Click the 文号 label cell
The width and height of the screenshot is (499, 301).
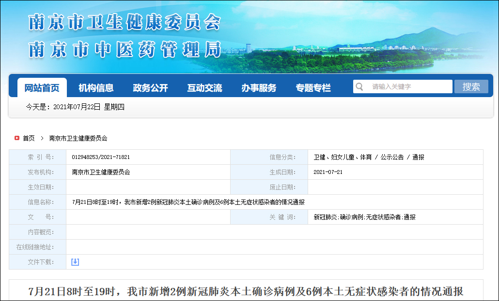pyautogui.click(x=38, y=217)
